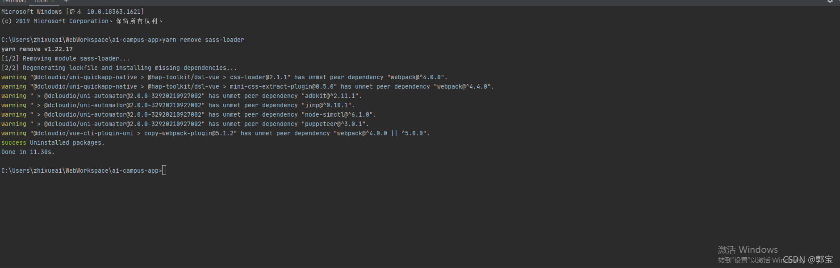This screenshot has width=840, height=268.
Task: Click the copy-webpack-plugin warning line
Action: (215, 134)
